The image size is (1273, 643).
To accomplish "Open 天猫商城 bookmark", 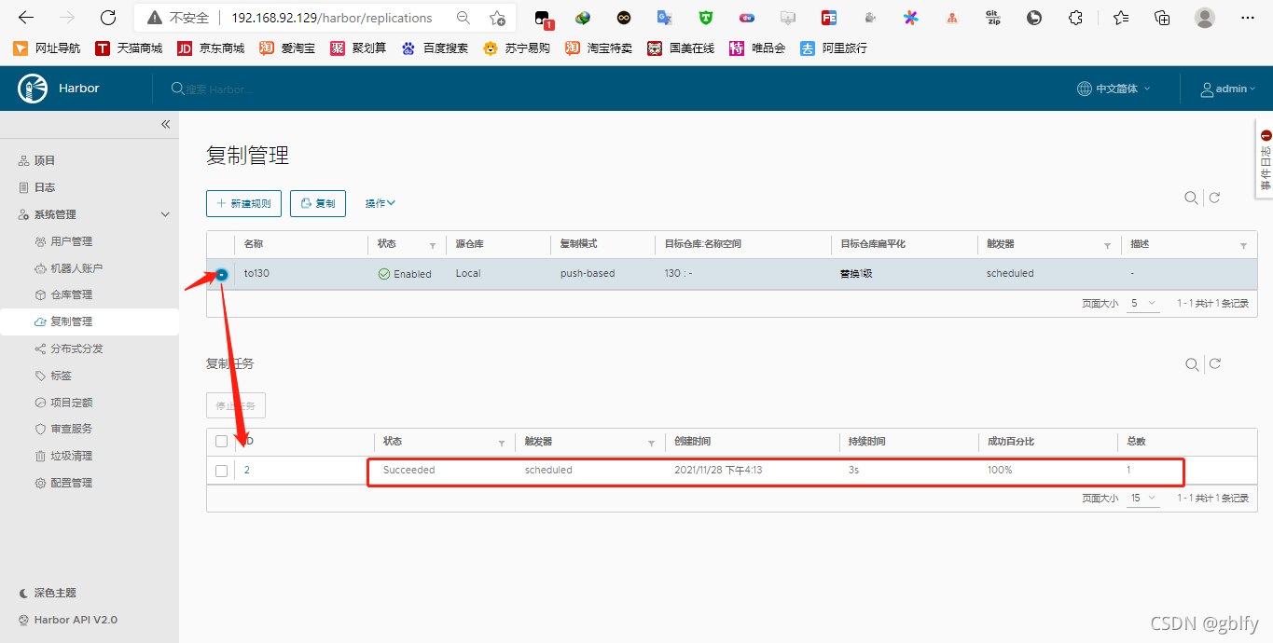I will pos(129,48).
